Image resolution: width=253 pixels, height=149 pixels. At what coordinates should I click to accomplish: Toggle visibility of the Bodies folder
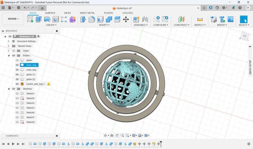click(x=14, y=55)
